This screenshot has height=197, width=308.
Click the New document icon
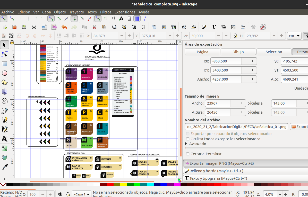tap(5, 27)
